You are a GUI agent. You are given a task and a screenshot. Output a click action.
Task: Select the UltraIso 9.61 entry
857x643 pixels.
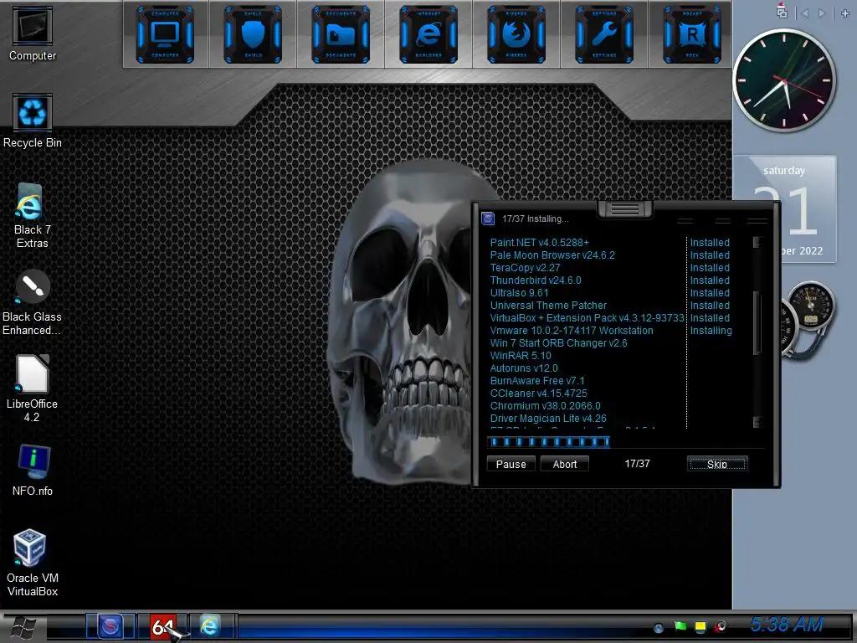[x=519, y=292]
